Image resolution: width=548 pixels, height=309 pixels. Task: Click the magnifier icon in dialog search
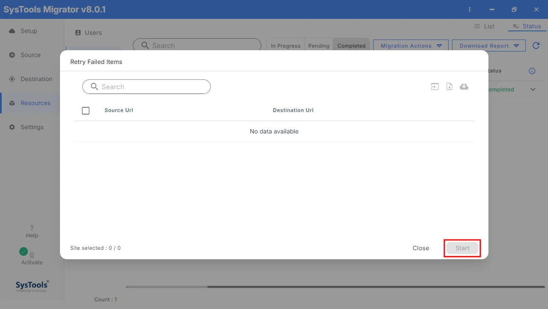[95, 87]
